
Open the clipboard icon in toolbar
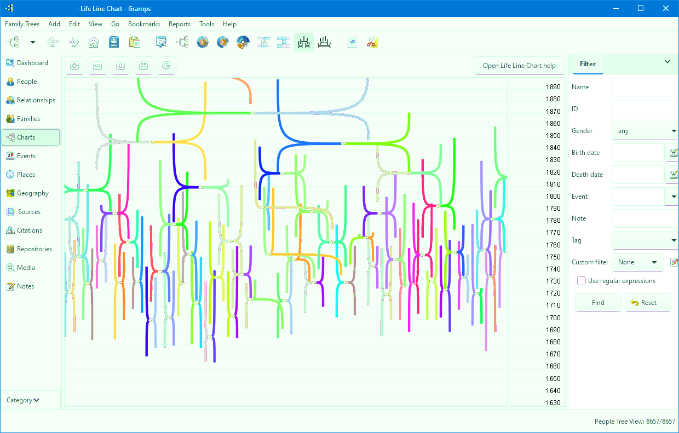click(134, 42)
